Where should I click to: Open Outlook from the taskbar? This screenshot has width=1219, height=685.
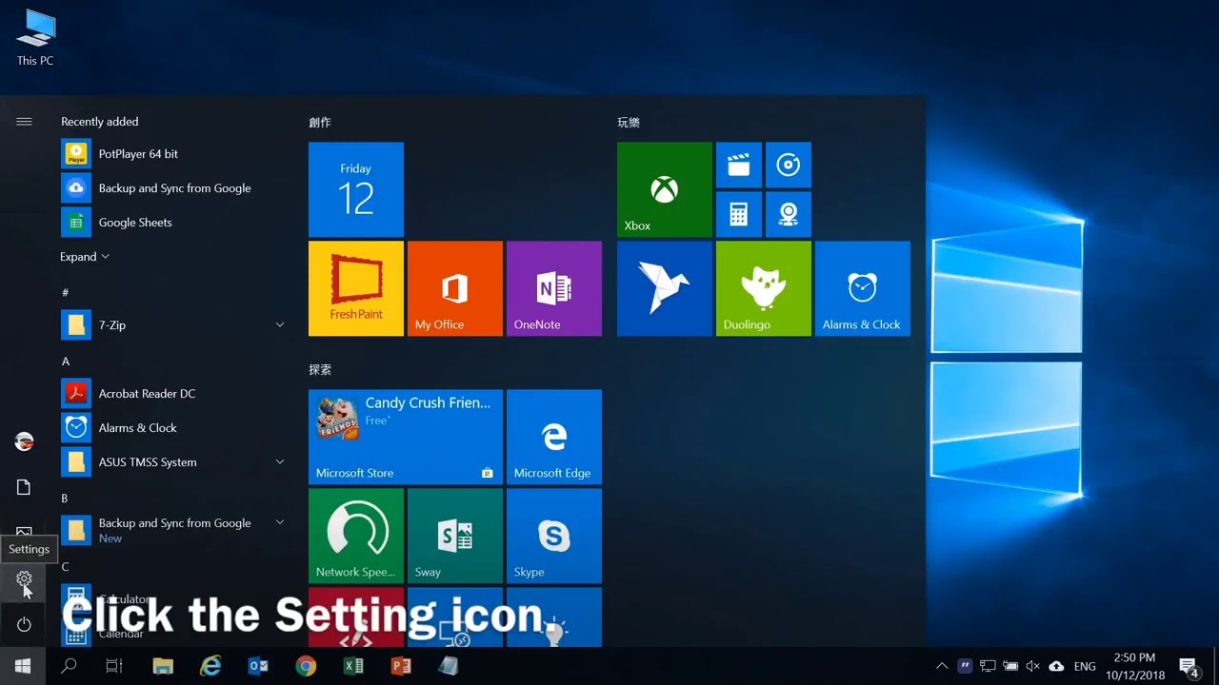pos(258,666)
